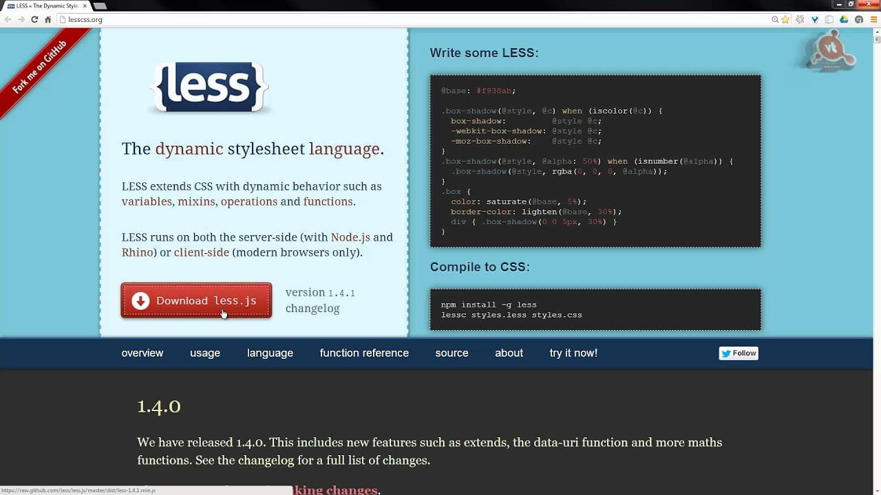Open the operations link

[249, 201]
